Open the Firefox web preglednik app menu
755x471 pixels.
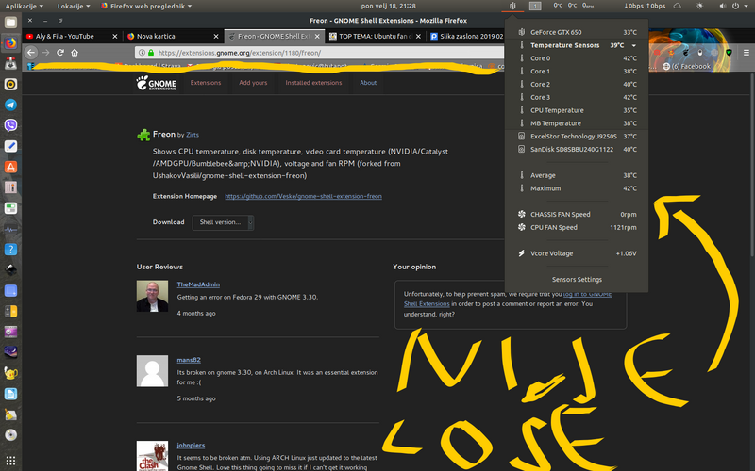146,6
